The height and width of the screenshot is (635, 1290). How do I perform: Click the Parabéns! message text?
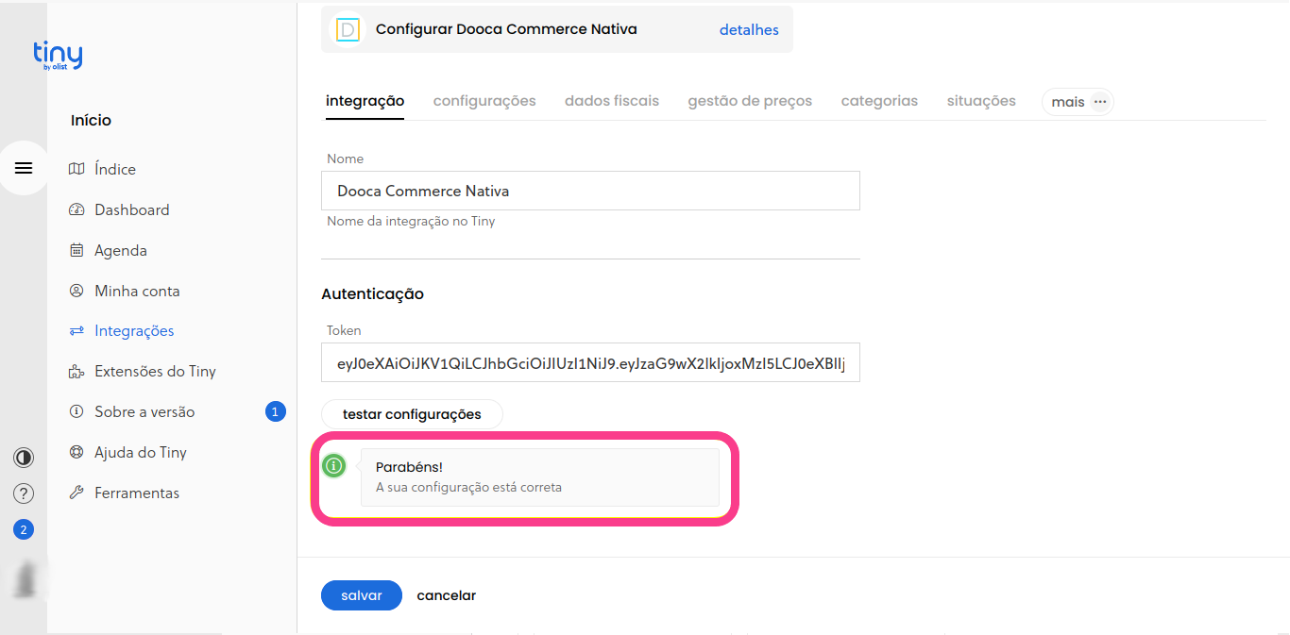(x=409, y=467)
